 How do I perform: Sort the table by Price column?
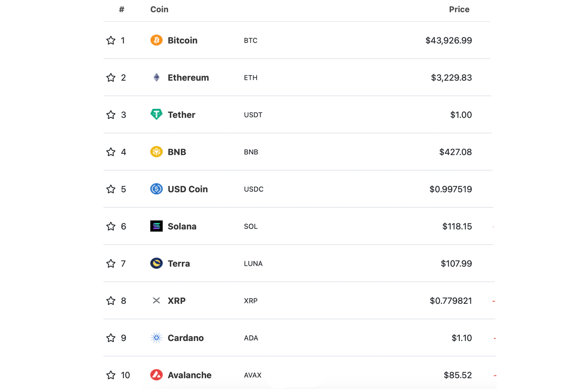tap(459, 9)
